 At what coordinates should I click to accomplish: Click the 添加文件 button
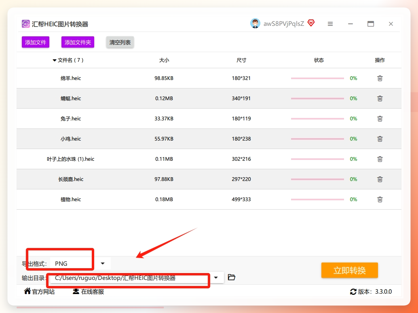click(x=36, y=42)
